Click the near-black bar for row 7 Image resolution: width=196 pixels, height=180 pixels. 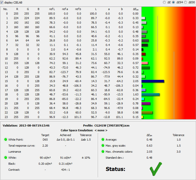pyautogui.click(x=145, y=45)
